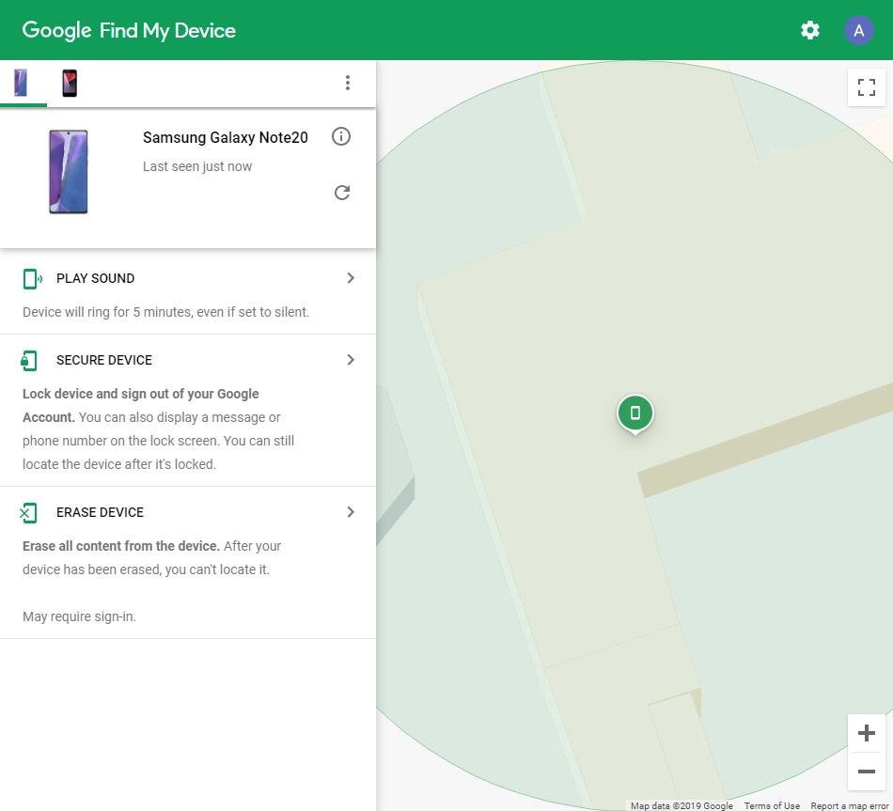
Task: Zoom in on the map
Action: (867, 733)
